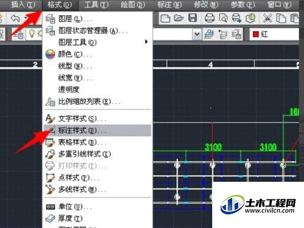Open the 插入(I) menu
The width and height of the screenshot is (304, 228).
tap(23, 4)
